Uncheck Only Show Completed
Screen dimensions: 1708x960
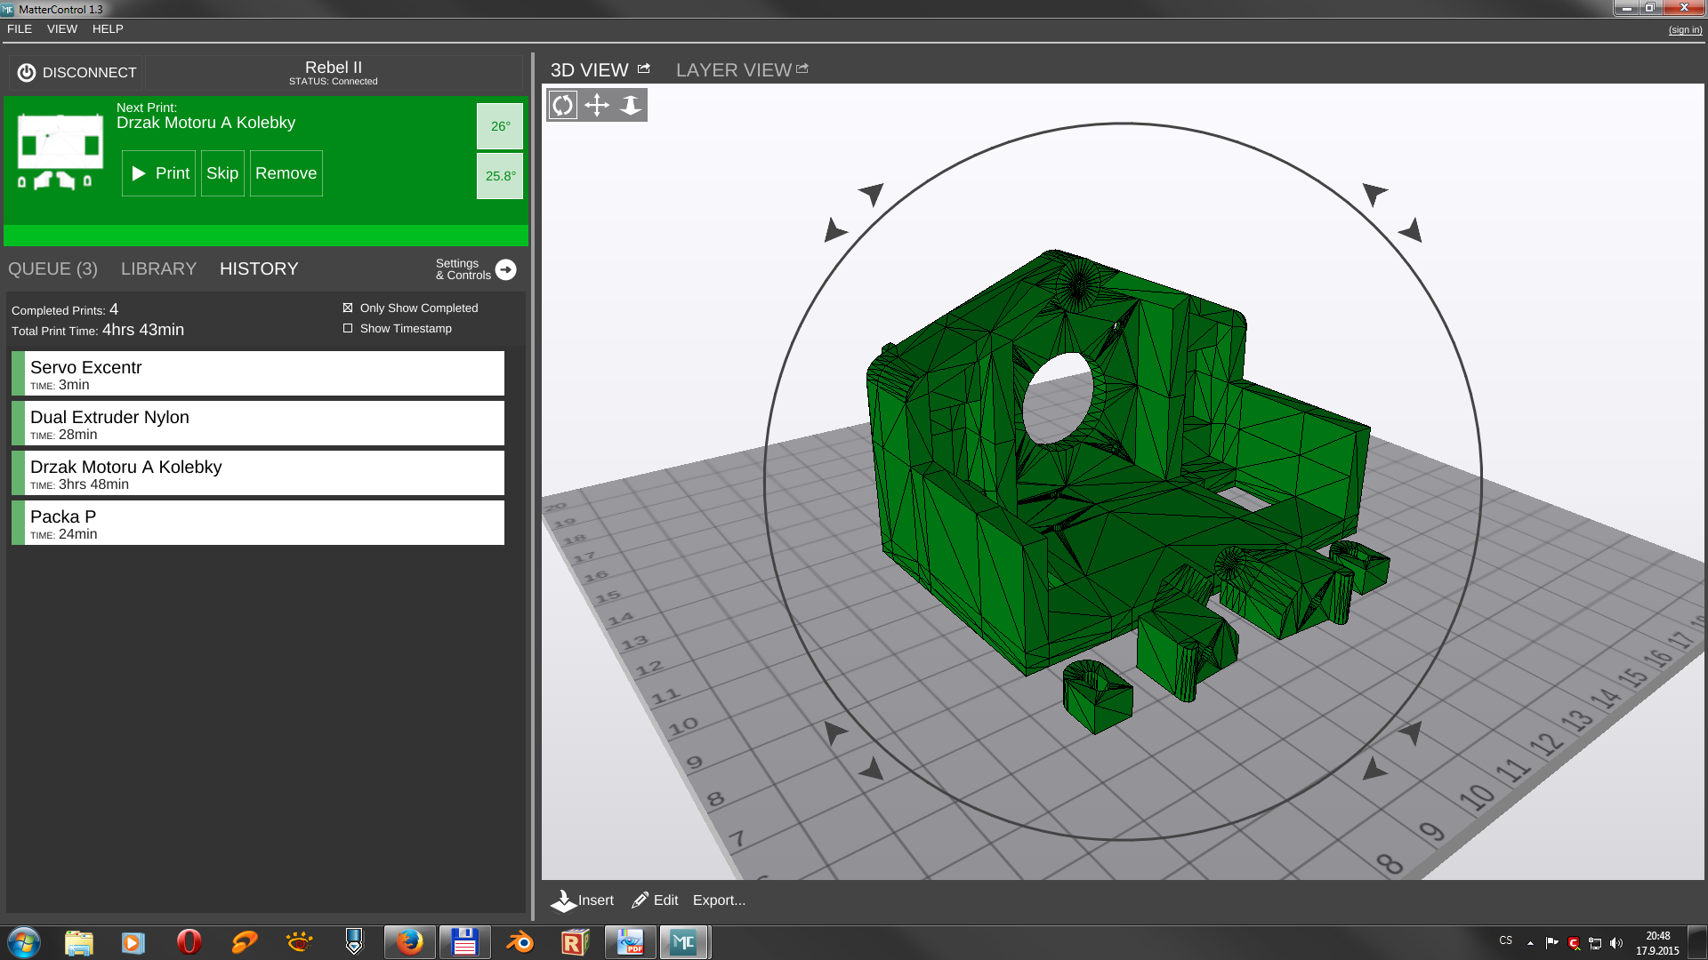click(348, 308)
